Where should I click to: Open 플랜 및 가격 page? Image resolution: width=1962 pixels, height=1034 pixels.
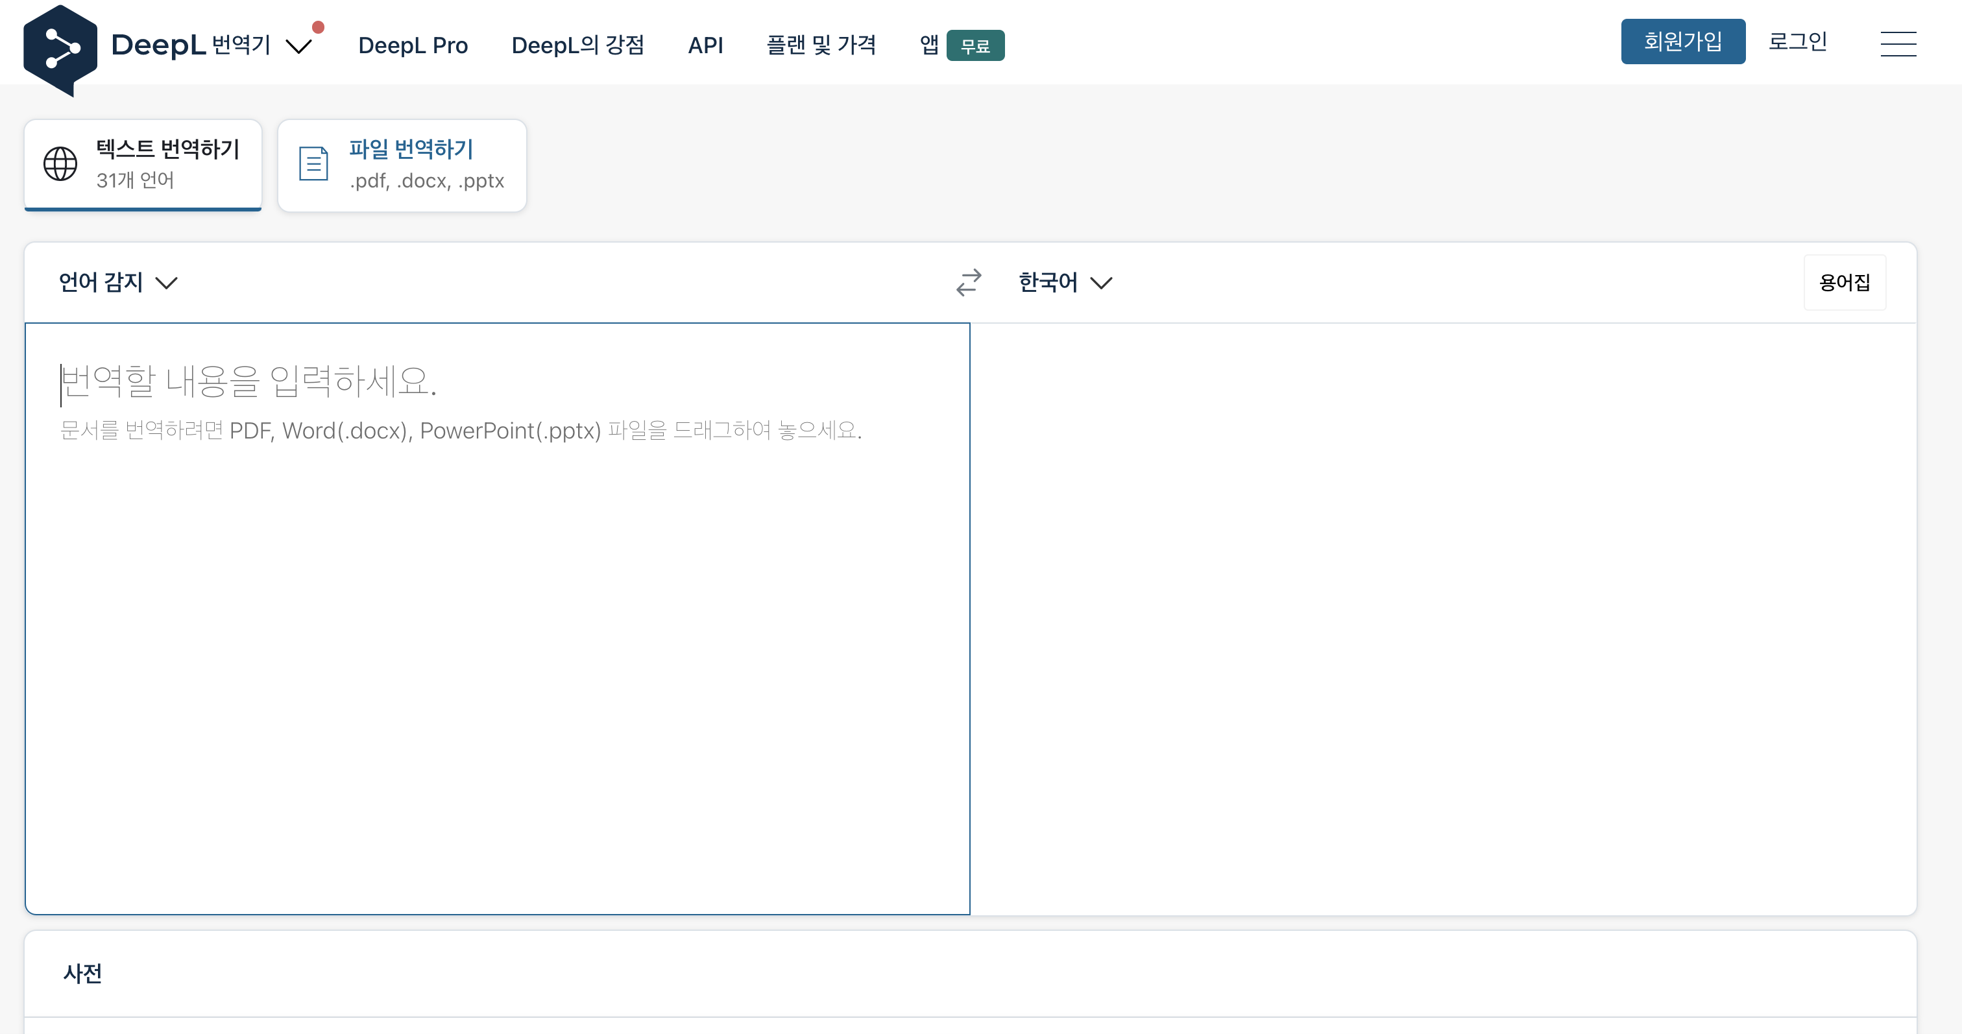click(821, 45)
